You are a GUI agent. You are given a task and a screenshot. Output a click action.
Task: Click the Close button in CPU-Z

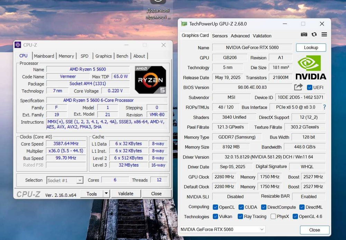click(156, 193)
